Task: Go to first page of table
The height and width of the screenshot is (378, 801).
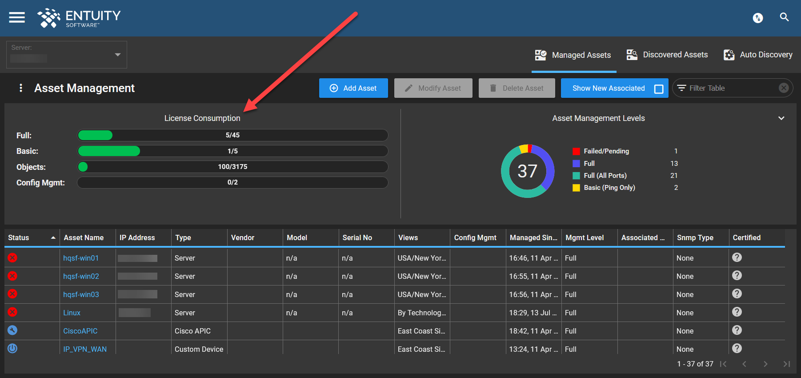Action: (723, 364)
